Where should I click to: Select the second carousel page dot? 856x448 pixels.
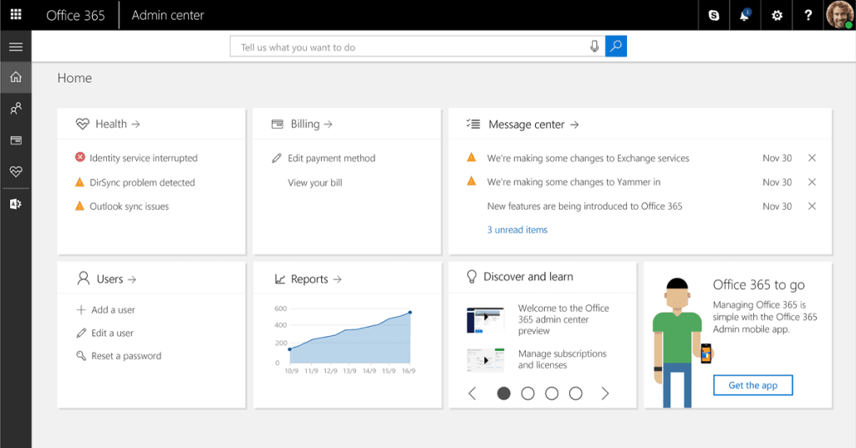tap(527, 394)
